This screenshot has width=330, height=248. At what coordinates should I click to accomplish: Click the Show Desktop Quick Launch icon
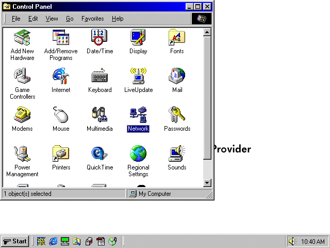[x=65, y=241]
